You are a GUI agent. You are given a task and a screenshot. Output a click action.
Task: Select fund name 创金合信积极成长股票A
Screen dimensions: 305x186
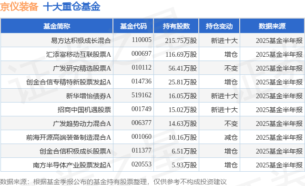tap(75, 151)
